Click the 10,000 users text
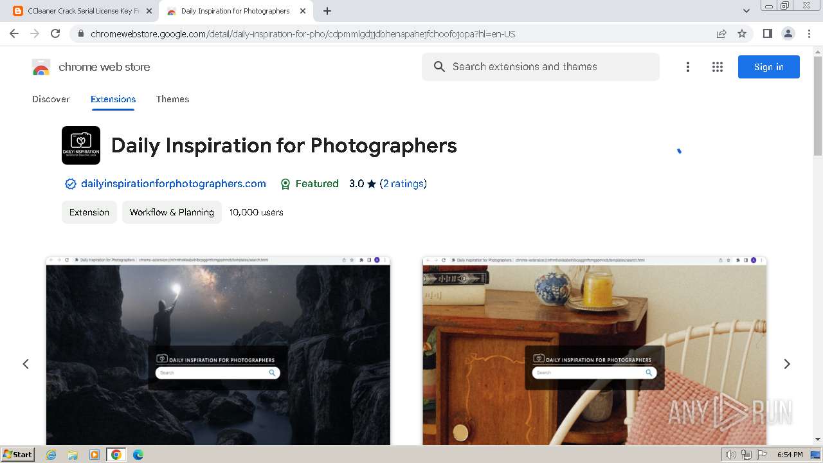 [x=257, y=212]
